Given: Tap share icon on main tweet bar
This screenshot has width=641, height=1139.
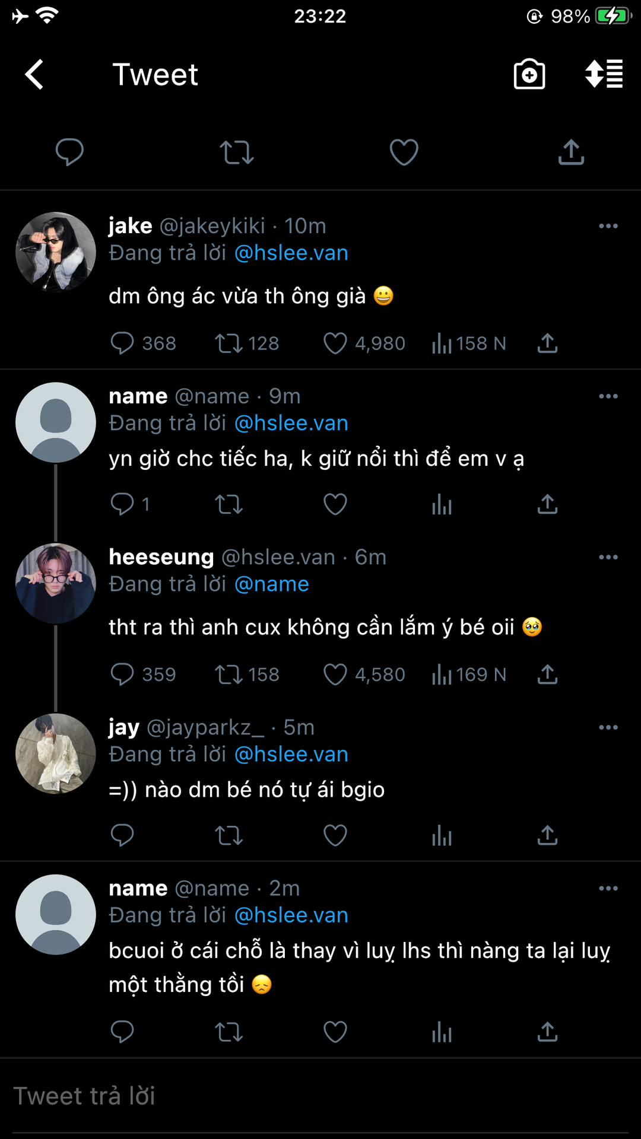Looking at the screenshot, I should (571, 152).
